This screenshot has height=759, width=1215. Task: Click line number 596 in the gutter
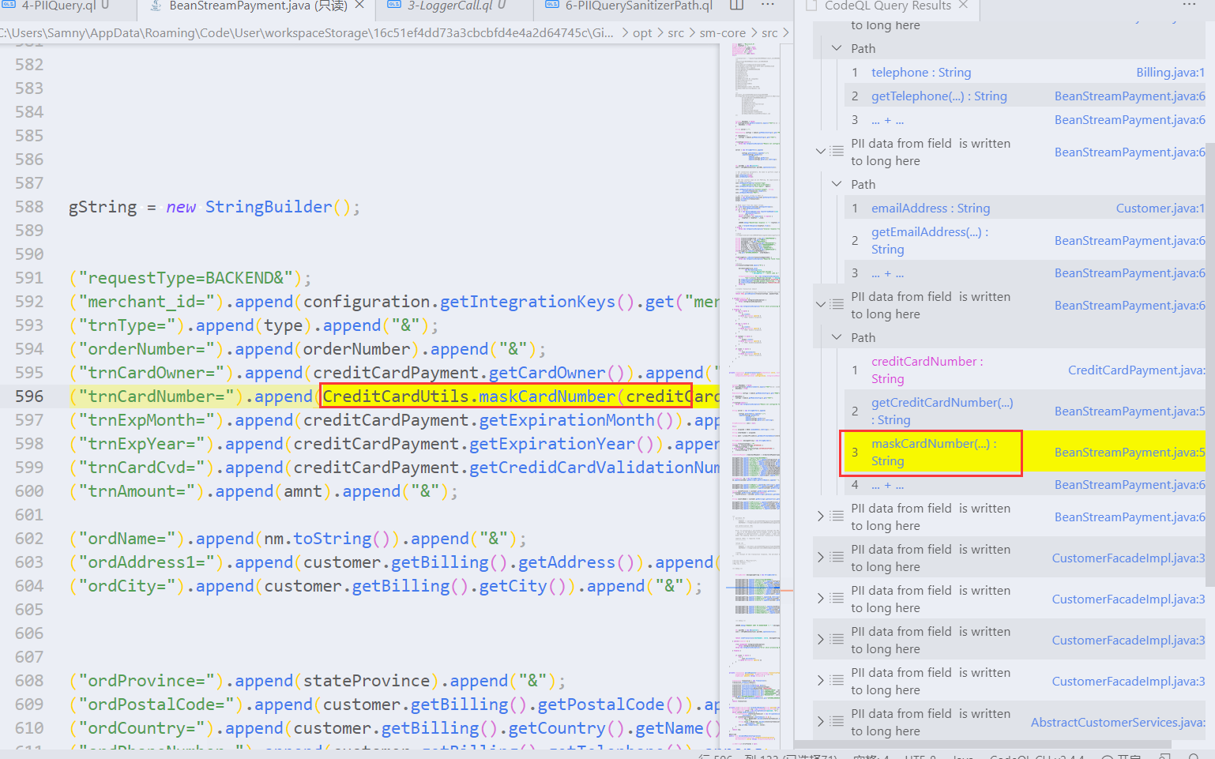click(x=29, y=396)
